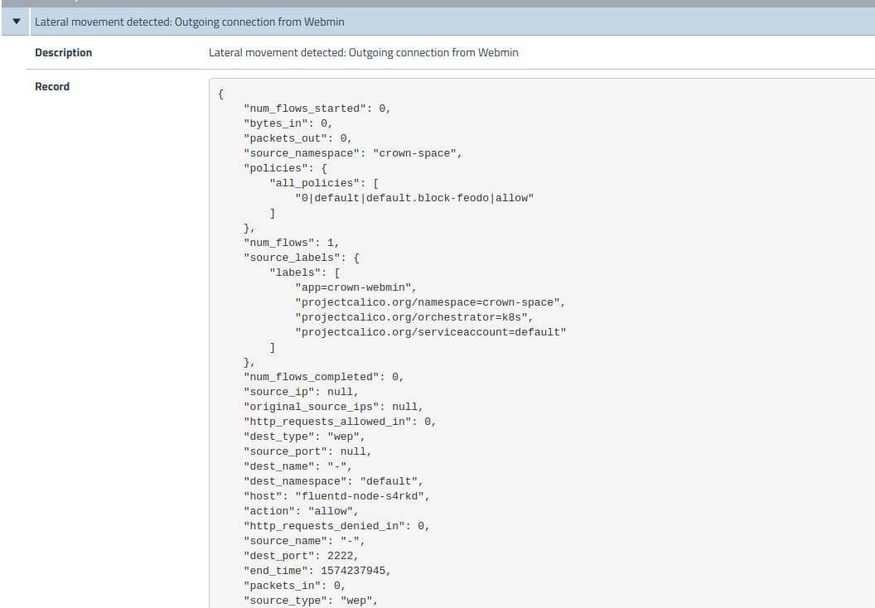
Task: Click the "app=crown-webmin" label
Action: coord(356,287)
